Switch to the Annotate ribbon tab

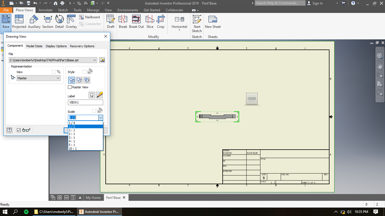(45, 10)
